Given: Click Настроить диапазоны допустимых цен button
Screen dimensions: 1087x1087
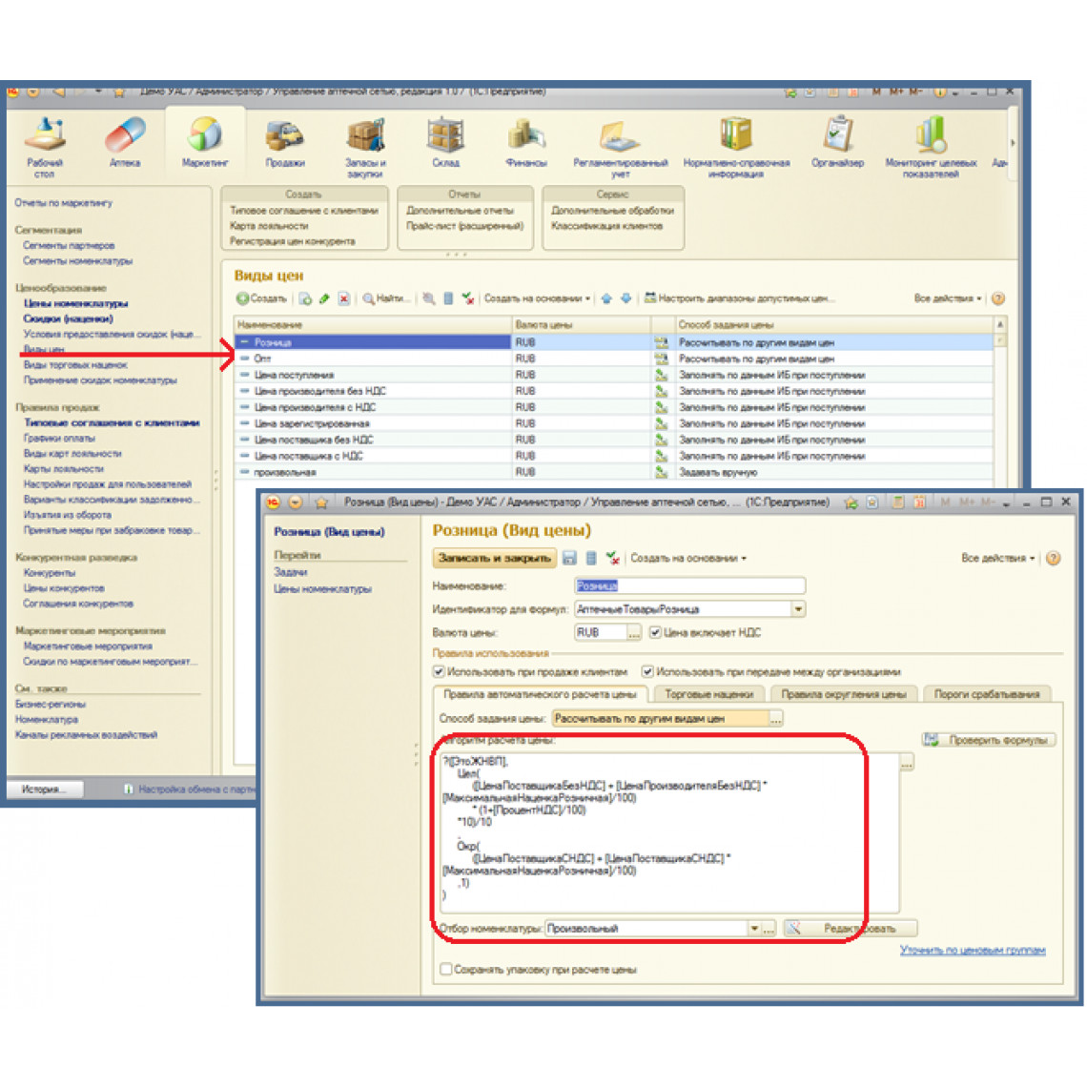Looking at the screenshot, I should (739, 298).
